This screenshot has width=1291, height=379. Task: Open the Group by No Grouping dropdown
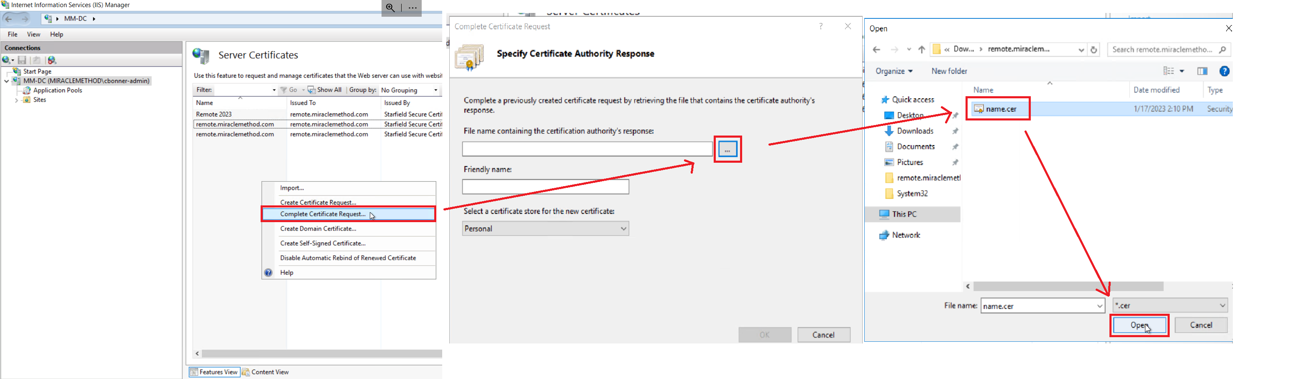[x=409, y=90]
